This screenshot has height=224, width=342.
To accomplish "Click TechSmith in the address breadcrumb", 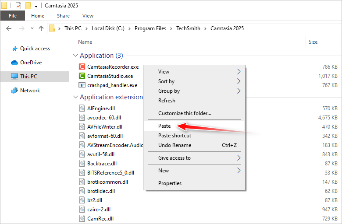I will coord(188,28).
